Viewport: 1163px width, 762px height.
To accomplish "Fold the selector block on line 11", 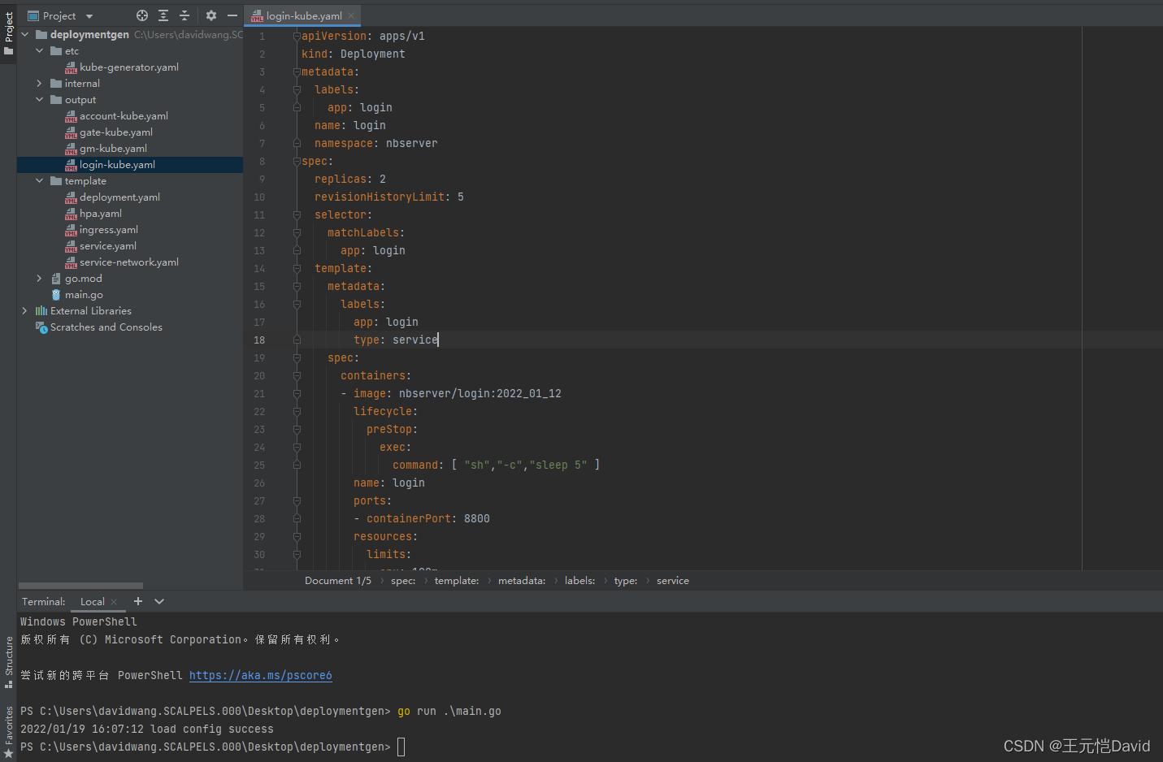I will click(x=297, y=214).
